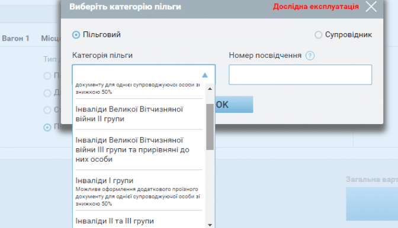Open the help icon next to Номер посвідчення
The height and width of the screenshot is (228, 398).
[310, 56]
